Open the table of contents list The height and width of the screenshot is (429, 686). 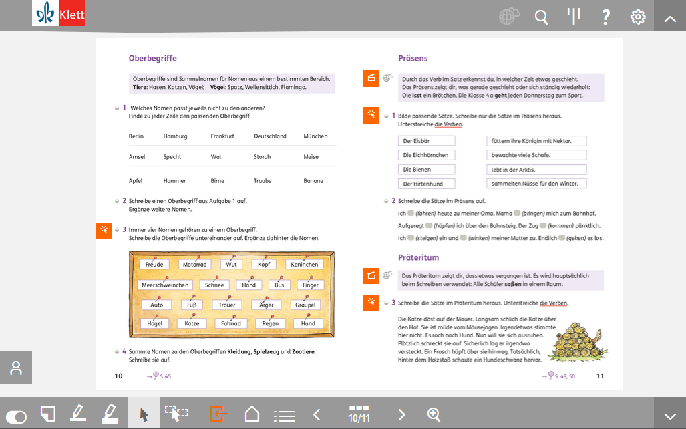(284, 415)
